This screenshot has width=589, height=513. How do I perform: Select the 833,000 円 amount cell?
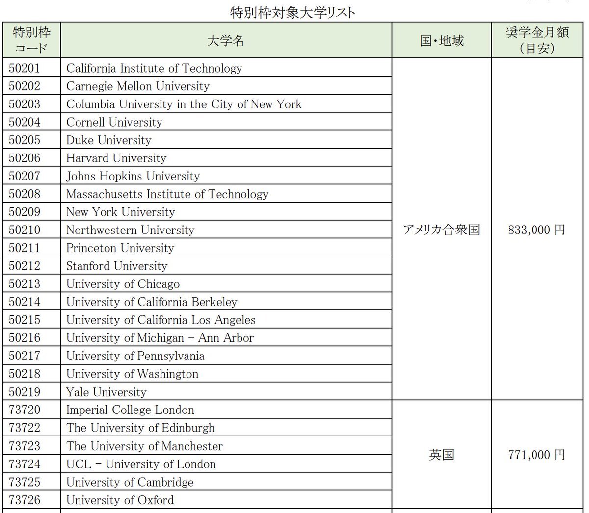point(537,230)
